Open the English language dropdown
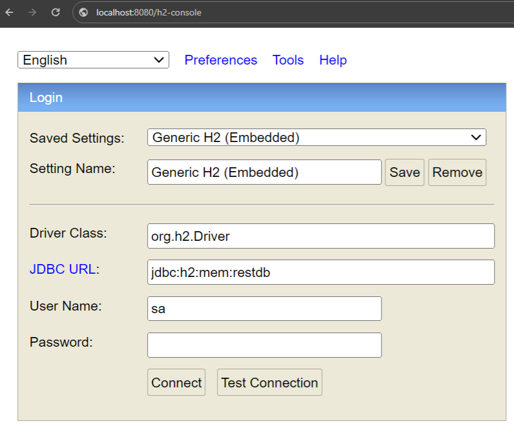This screenshot has height=430, width=514. pos(93,60)
